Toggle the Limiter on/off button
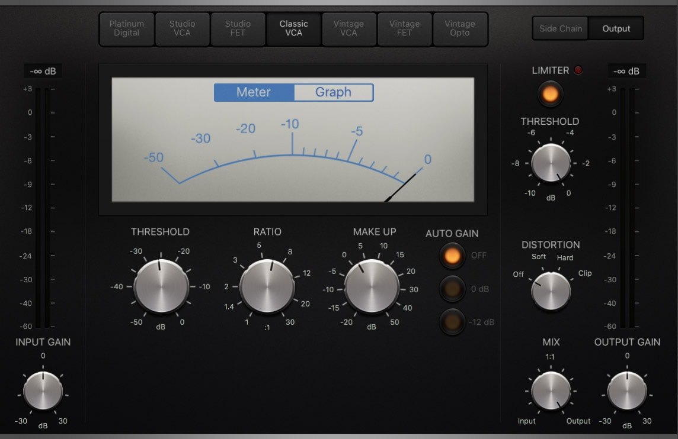Screen dimensions: 678x439 pyautogui.click(x=550, y=93)
